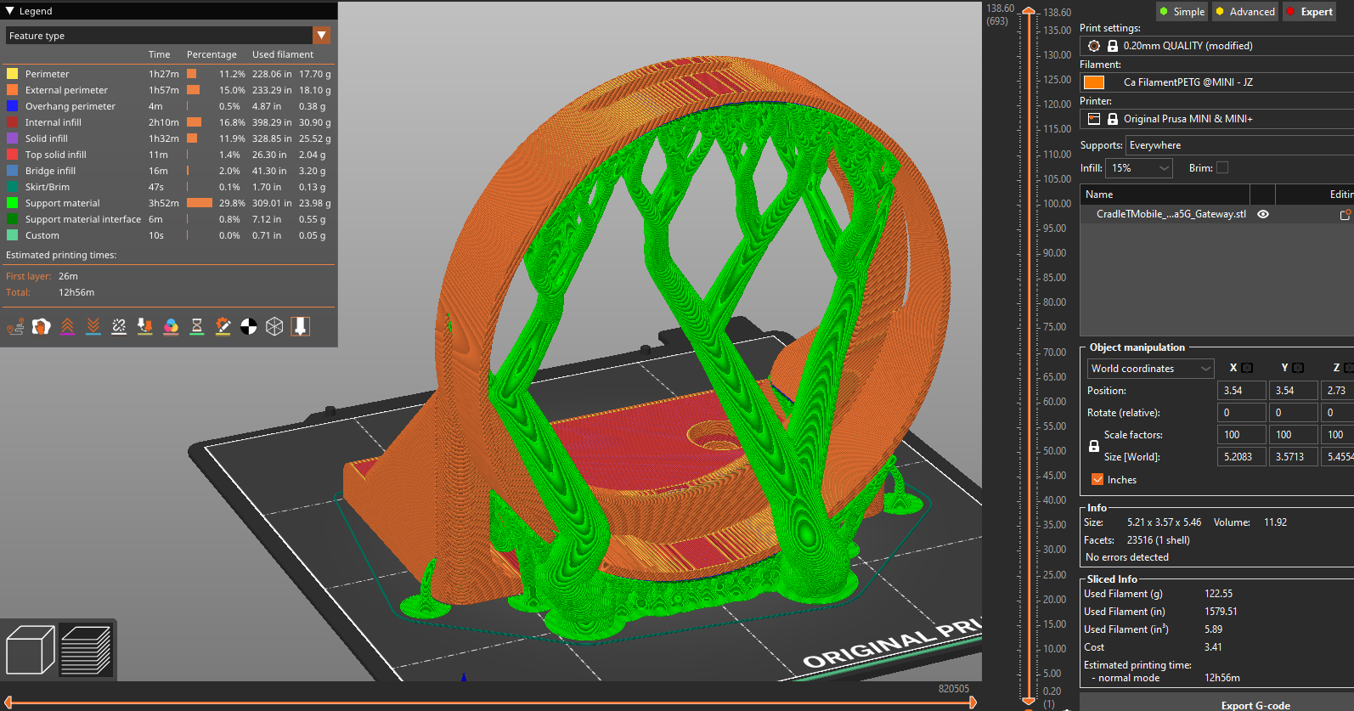Click the Export G-code button

coord(1255,705)
